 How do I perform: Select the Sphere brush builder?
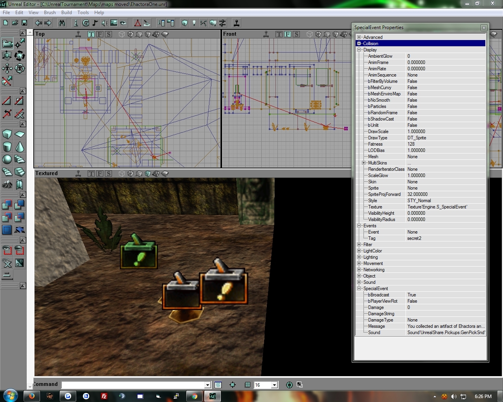click(7, 159)
